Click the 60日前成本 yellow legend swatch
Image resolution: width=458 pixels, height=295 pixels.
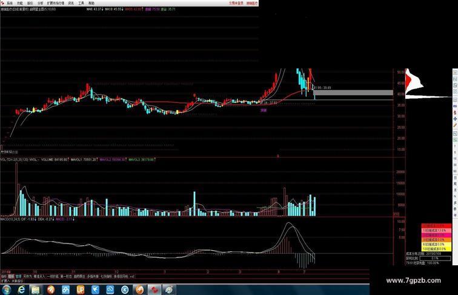point(436,244)
